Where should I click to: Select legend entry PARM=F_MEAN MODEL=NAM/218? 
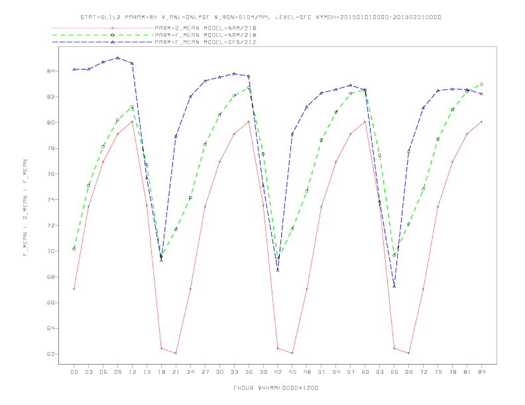(205, 35)
